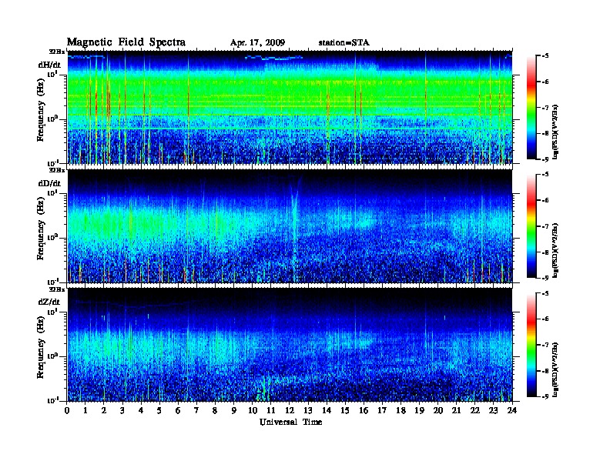Click the dD/dt panel label
610x471 pixels.
(49, 183)
